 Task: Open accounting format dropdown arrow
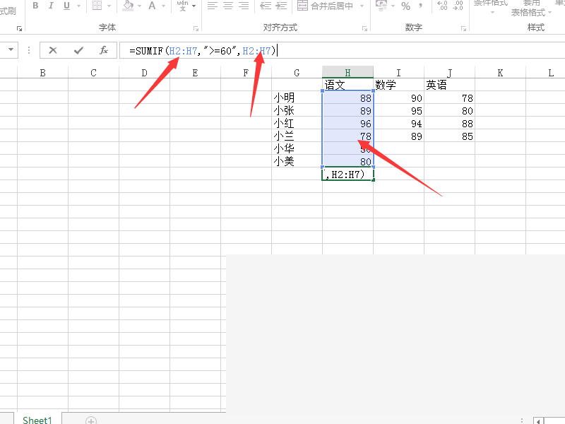click(393, 6)
